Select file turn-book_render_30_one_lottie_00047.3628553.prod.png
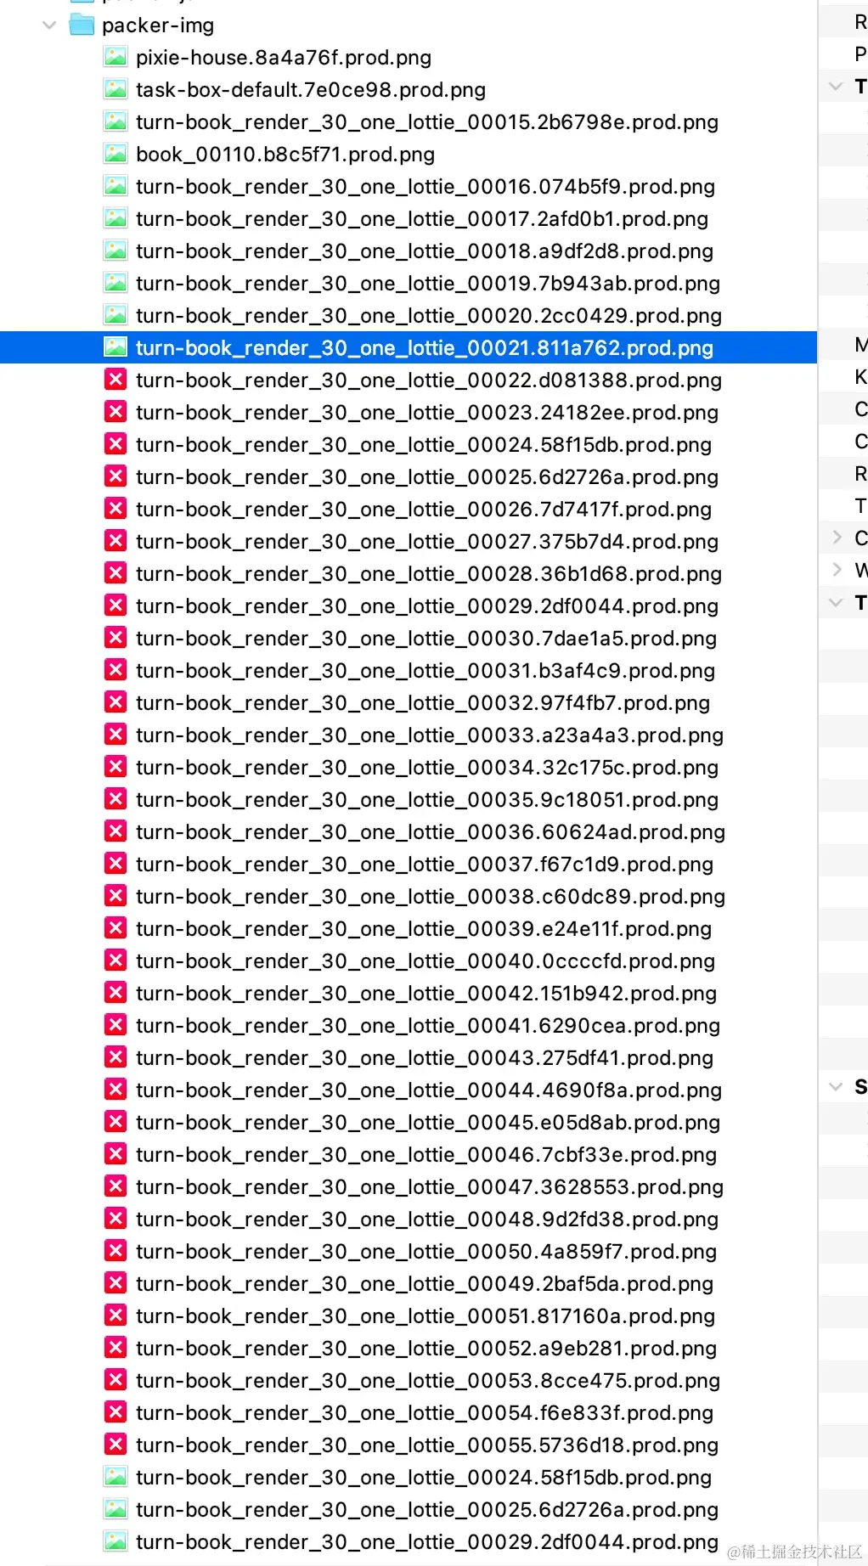The image size is (868, 1566). pos(430,1187)
